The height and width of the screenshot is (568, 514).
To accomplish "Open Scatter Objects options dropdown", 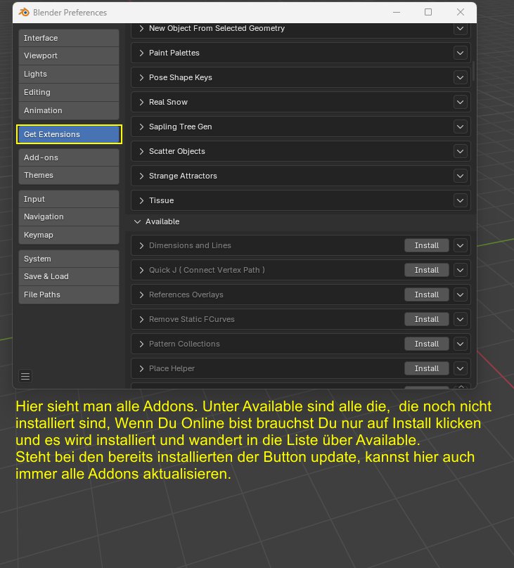I will pyautogui.click(x=460, y=151).
